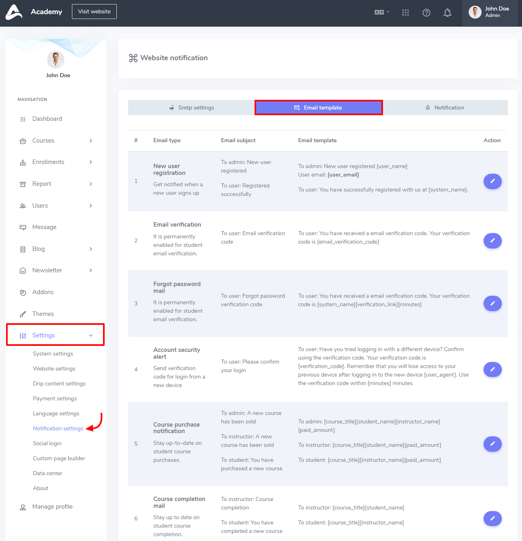Edit the Email verification template
This screenshot has width=522, height=541.
point(492,241)
